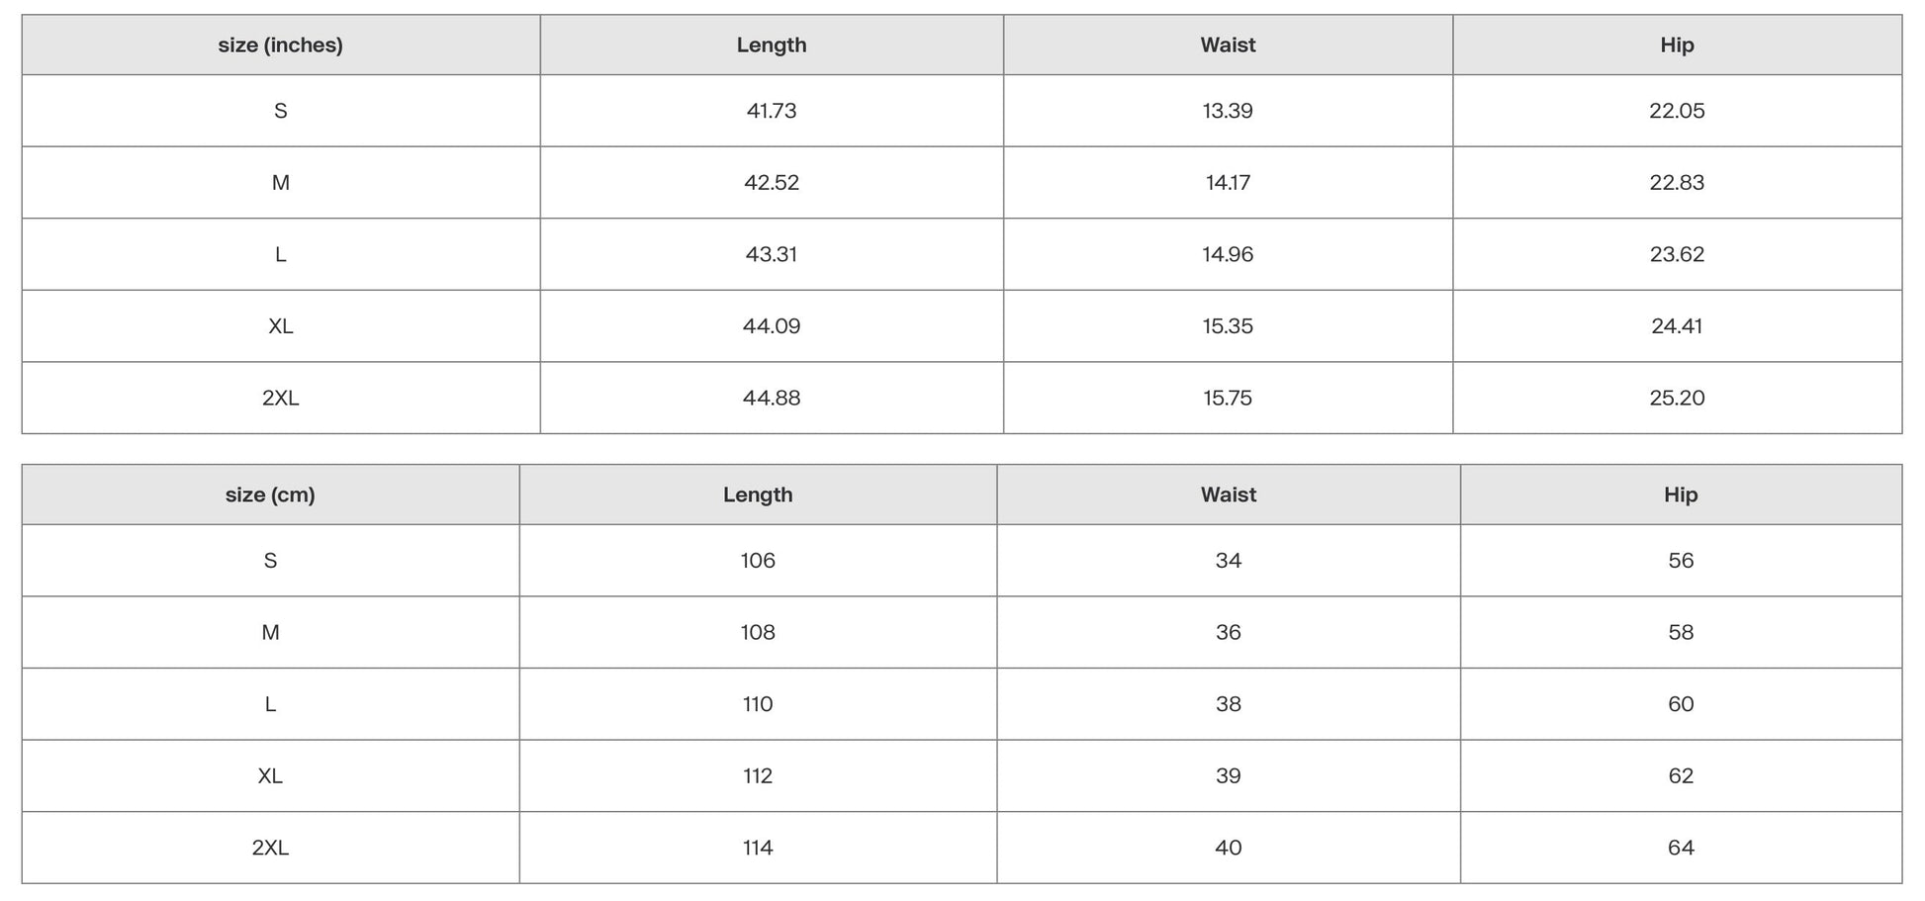Select the 23.62 hip value
The width and height of the screenshot is (1925, 901).
pos(1677,255)
